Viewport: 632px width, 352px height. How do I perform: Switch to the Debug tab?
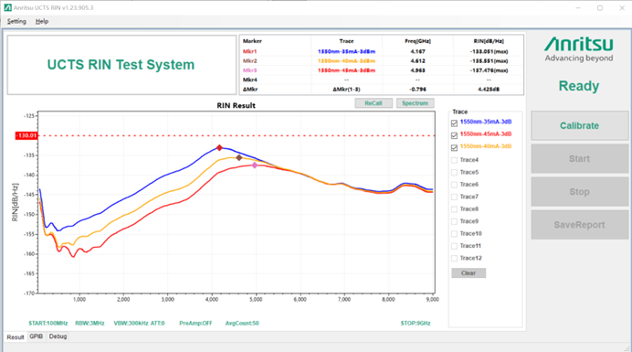coord(58,336)
